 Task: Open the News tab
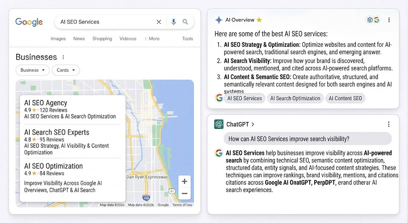(x=79, y=39)
